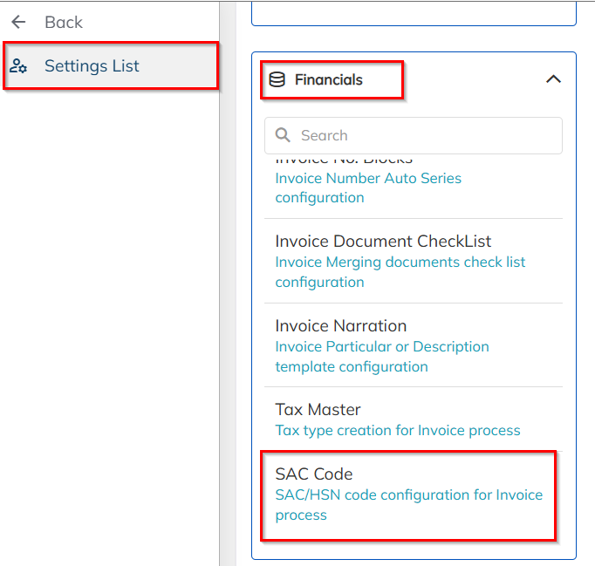The height and width of the screenshot is (566, 595).
Task: Select the SAC Code setting
Action: pos(313,474)
